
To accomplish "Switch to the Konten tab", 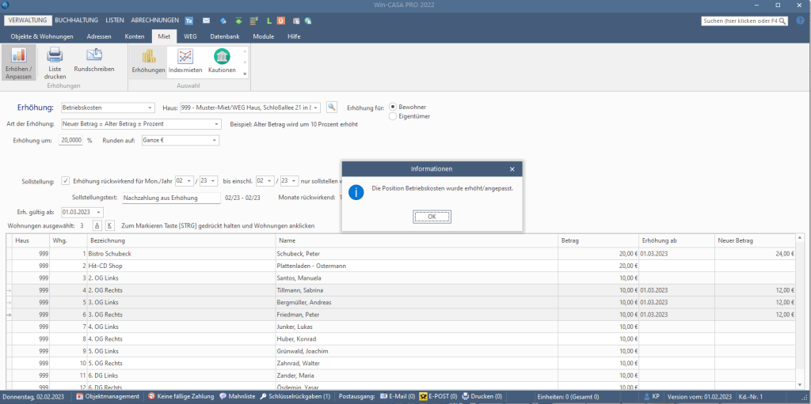I will (x=135, y=36).
